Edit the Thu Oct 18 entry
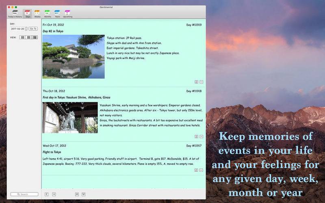Viewport: 325px width, 203px height. coord(196,136)
